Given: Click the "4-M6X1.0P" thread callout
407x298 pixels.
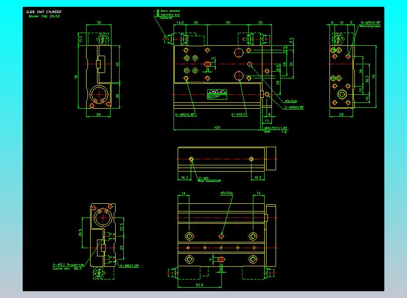Looking at the screenshot, I should coord(129,265).
